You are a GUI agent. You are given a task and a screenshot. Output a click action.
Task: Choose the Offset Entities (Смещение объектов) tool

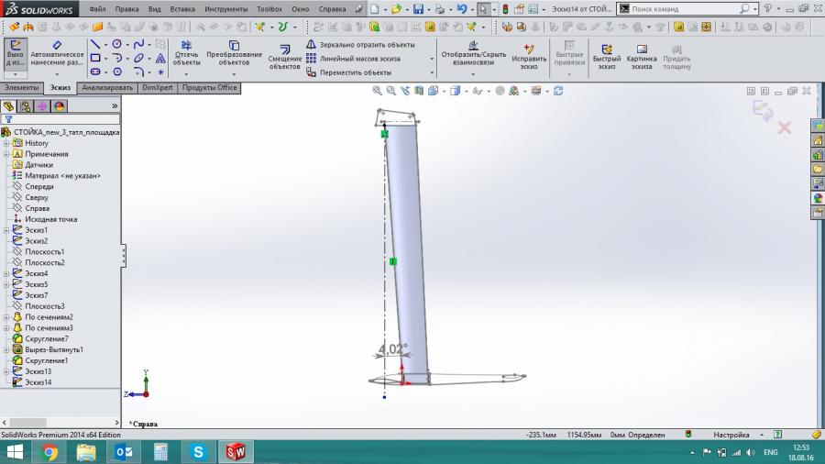point(284,56)
